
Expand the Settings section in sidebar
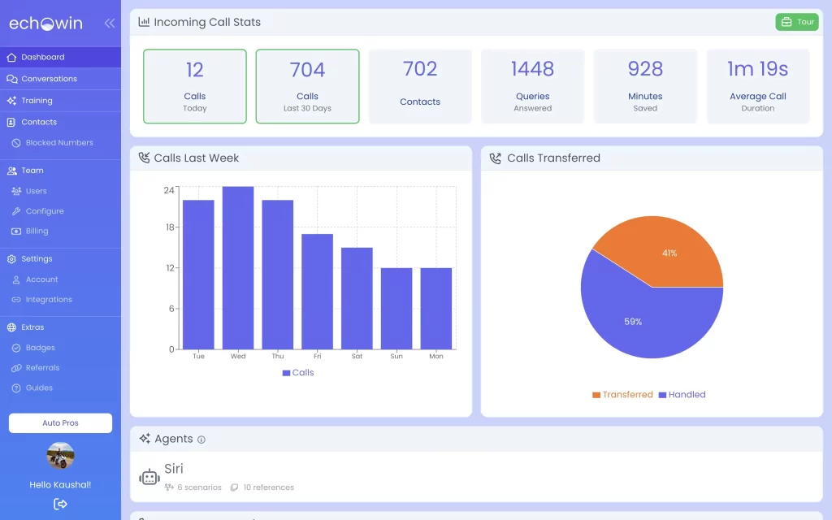pos(37,259)
